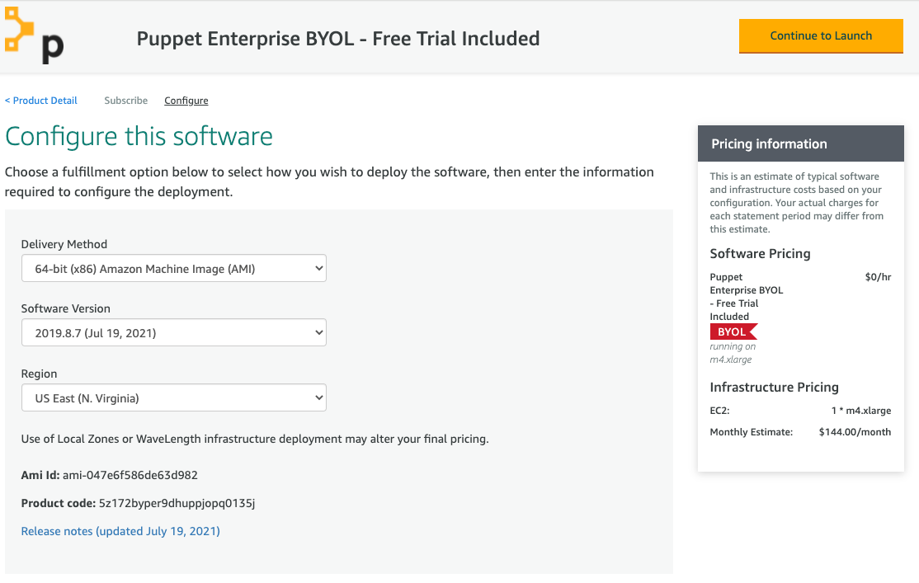Click the 1 * m4.xlarge EC2 value
The image size is (919, 583).
click(861, 411)
